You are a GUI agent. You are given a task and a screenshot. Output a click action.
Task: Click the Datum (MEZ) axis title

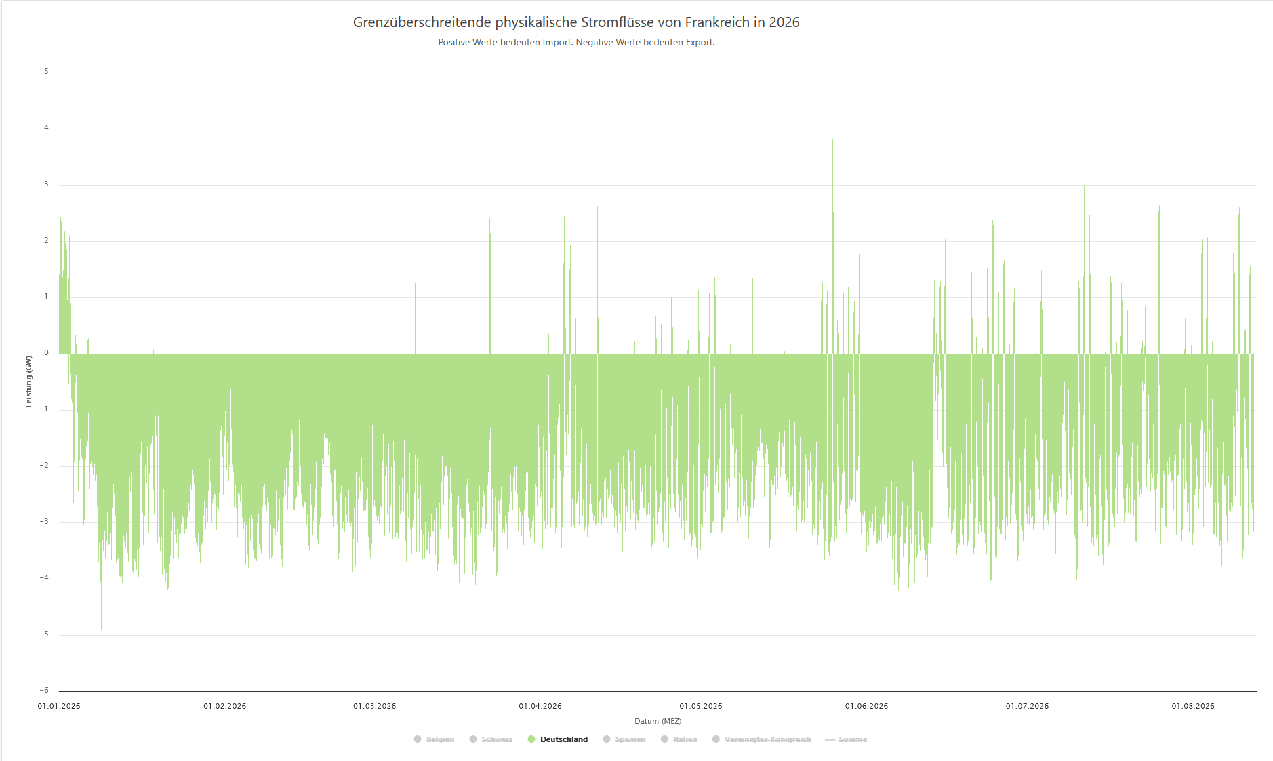pos(658,721)
